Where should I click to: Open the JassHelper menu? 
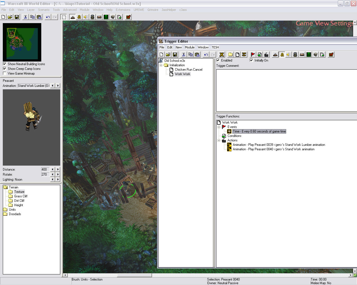point(169,10)
